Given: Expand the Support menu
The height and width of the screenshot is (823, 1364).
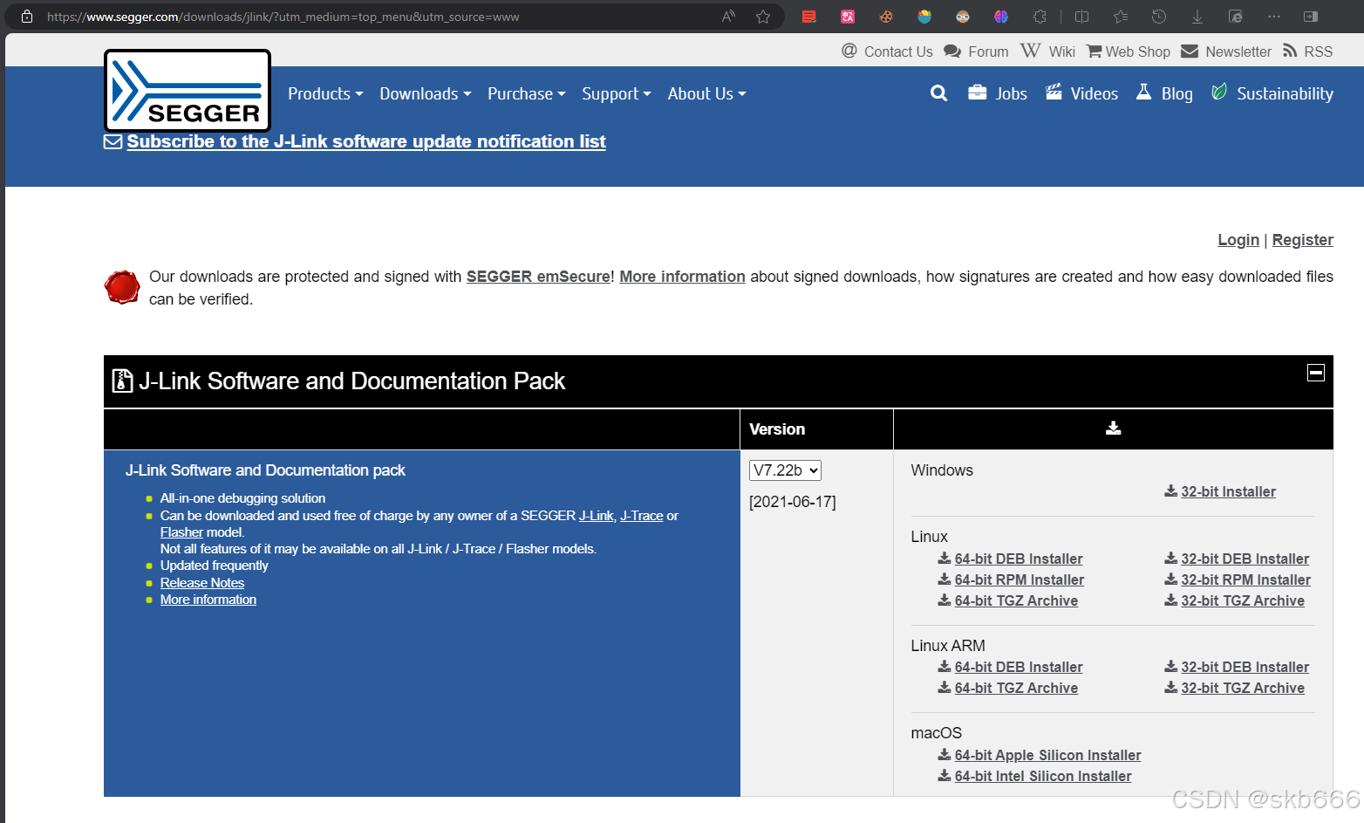Looking at the screenshot, I should [x=617, y=93].
